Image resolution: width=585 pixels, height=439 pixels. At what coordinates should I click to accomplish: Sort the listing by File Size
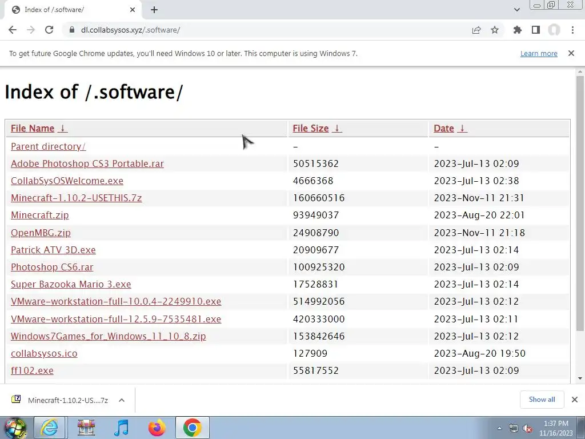[310, 129]
